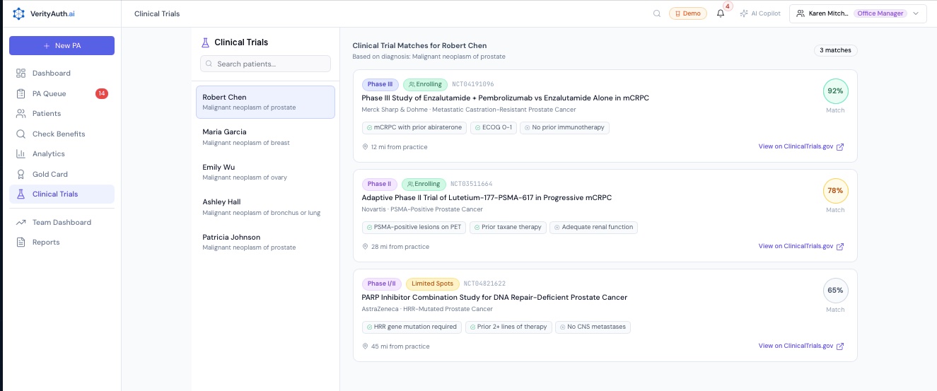Toggle the Demo mode badge
The image size is (937, 391).
[687, 13]
